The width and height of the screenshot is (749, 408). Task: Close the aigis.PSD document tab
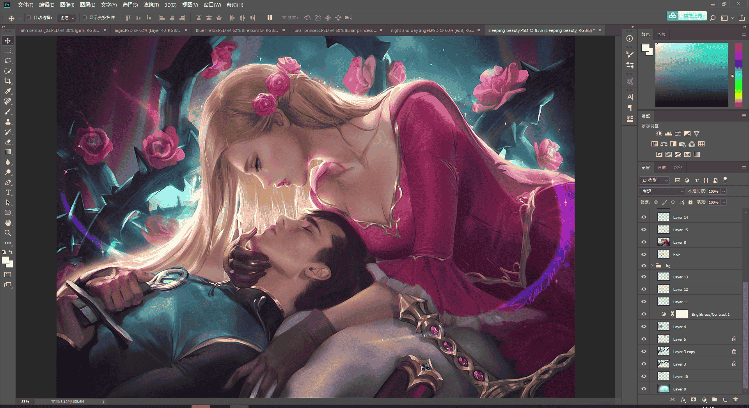(x=186, y=30)
